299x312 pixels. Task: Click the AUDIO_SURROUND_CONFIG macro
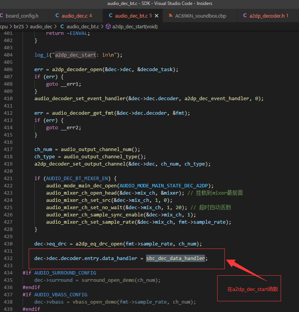pyautogui.click(x=65, y=273)
